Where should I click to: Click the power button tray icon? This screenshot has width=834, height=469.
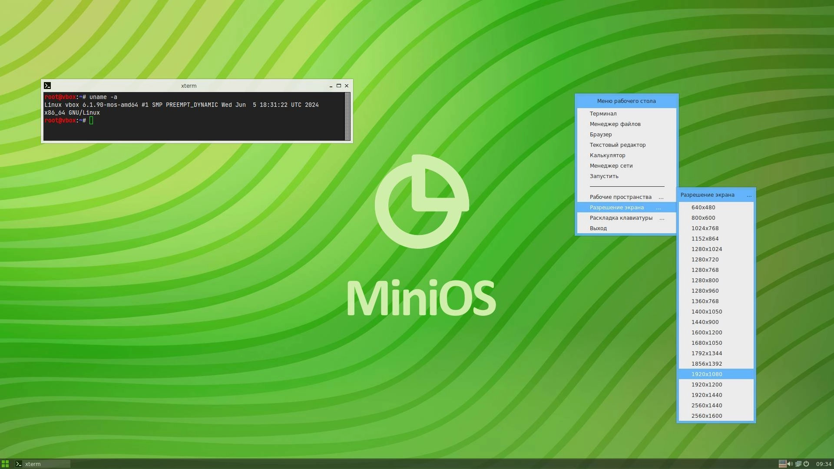[806, 464]
